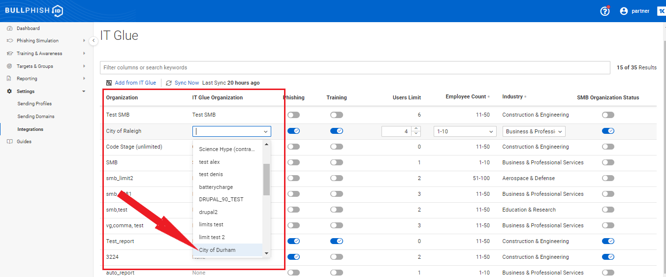Open Guides in sidebar

coord(24,142)
